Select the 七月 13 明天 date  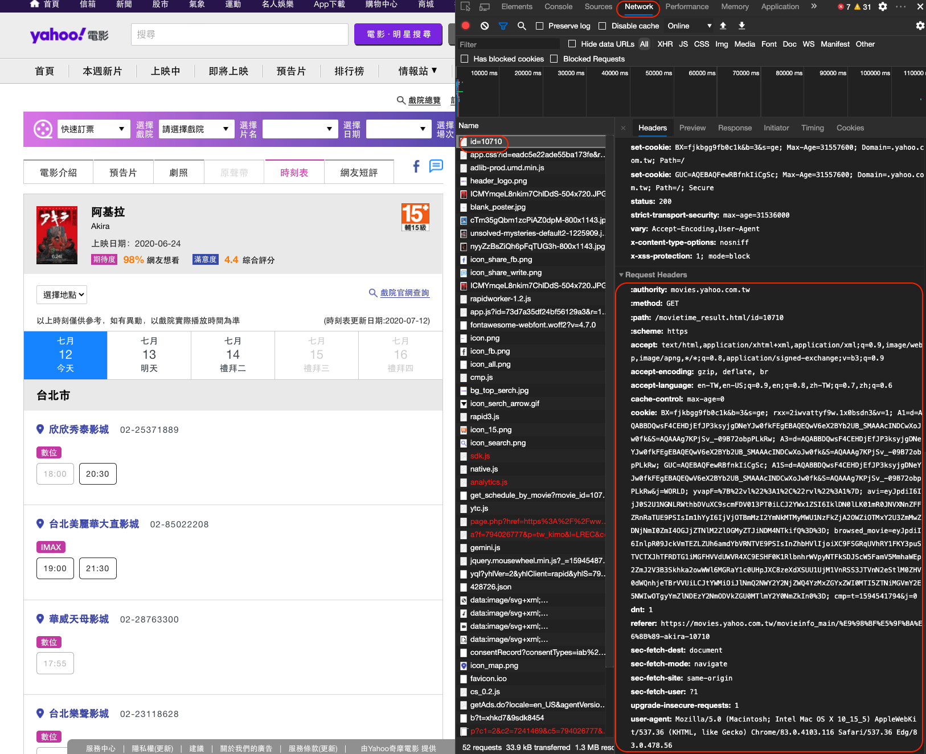click(x=149, y=355)
